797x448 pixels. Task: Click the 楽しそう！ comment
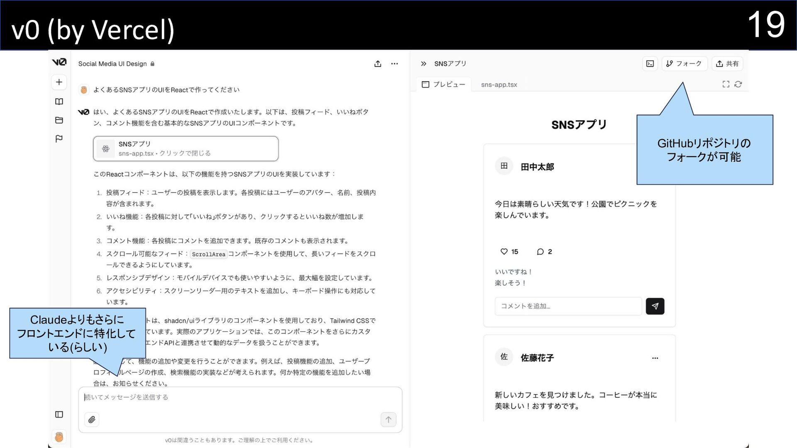[x=511, y=283]
